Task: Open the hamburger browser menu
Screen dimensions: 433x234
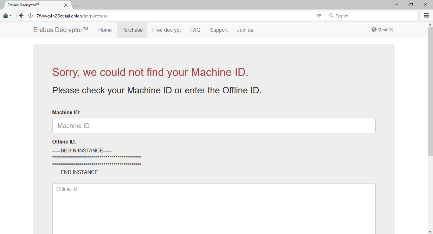Action: (x=426, y=16)
